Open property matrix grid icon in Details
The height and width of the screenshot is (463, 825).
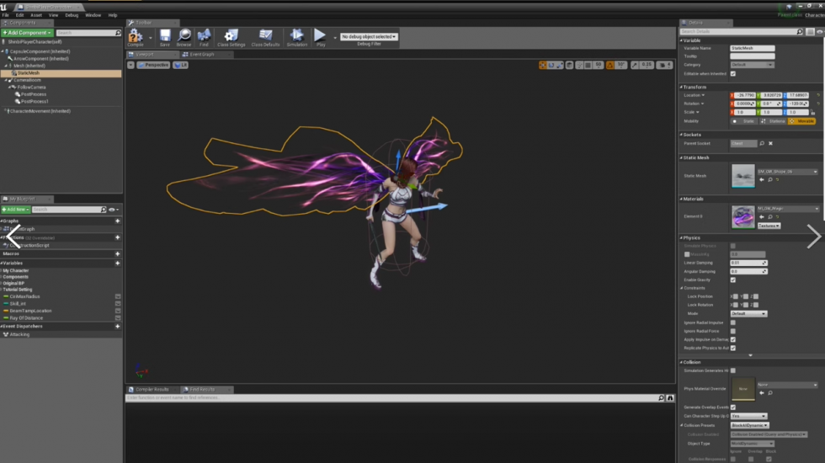[810, 32]
